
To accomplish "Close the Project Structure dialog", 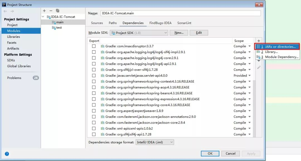I will pos(259,5).
